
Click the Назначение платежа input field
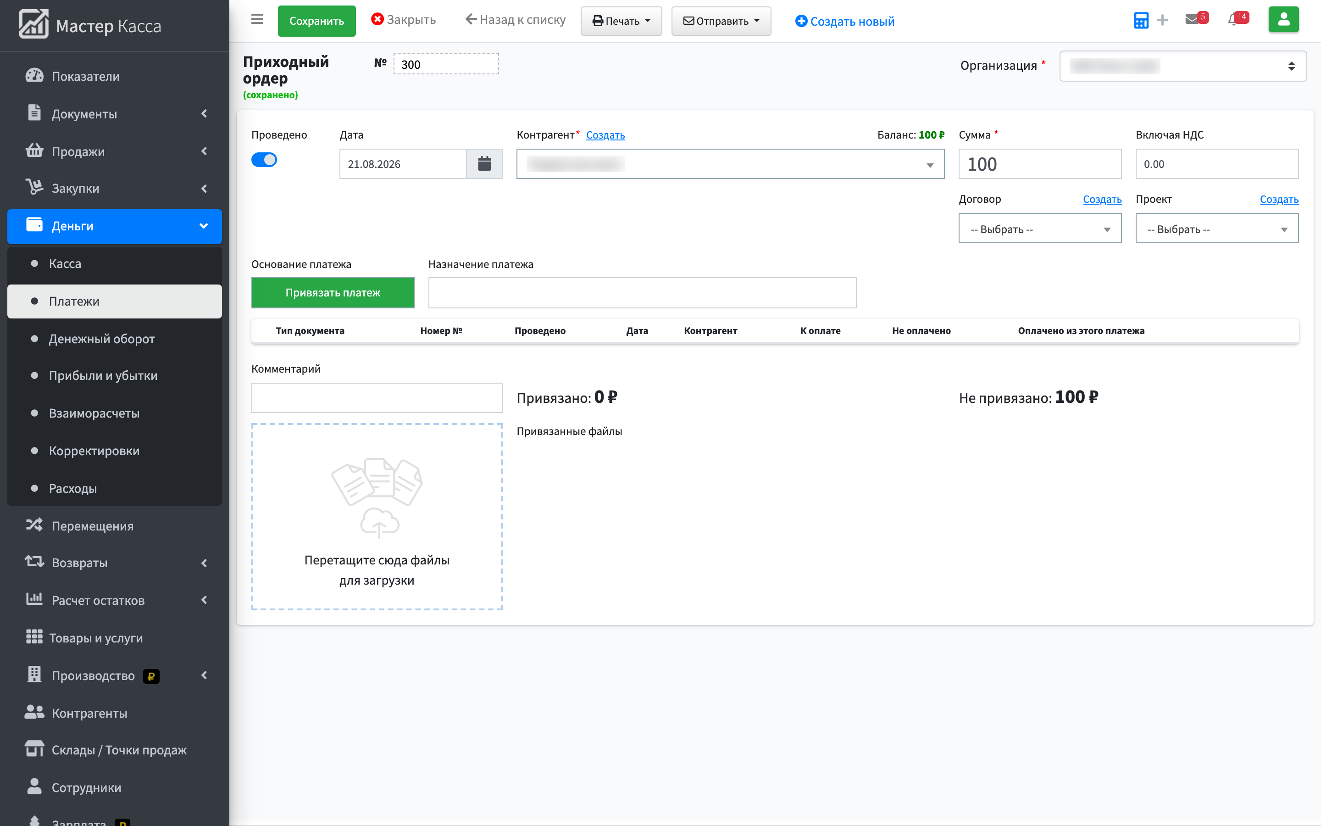[x=642, y=293]
